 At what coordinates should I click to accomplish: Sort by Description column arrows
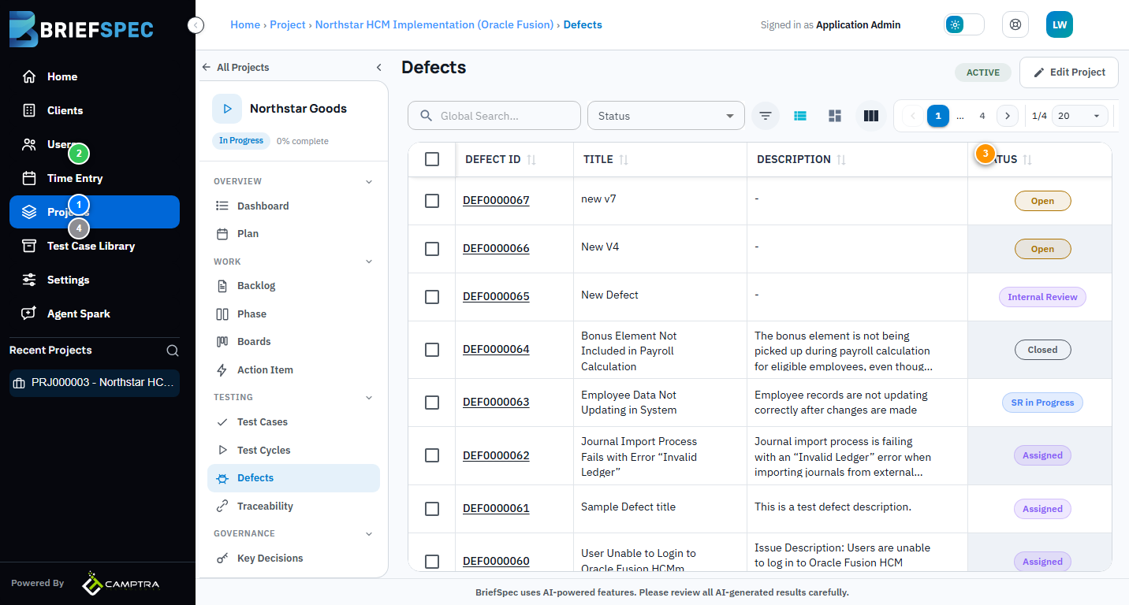click(x=841, y=160)
